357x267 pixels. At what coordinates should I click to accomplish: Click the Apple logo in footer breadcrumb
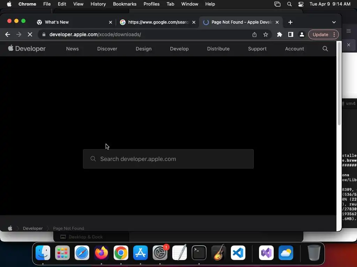pos(10,228)
